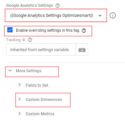The image size is (125, 122).
Task: Open help for Enable overriding settings
Action: tap(84, 31)
